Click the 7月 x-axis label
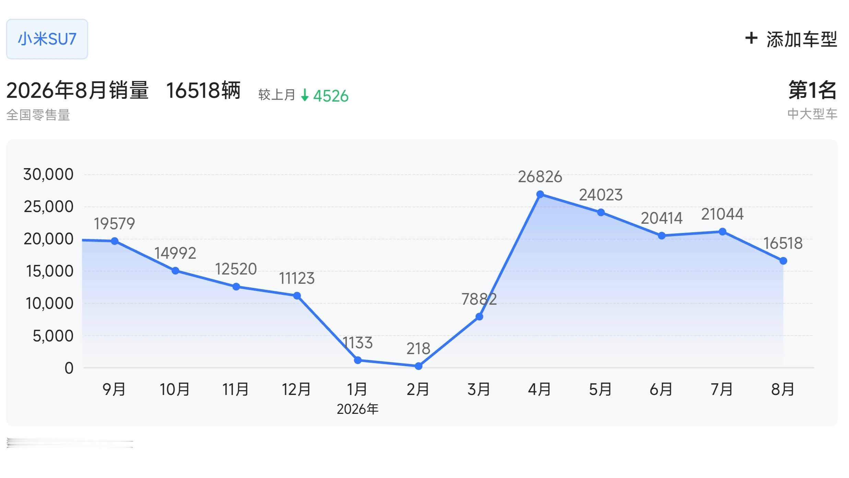The width and height of the screenshot is (849, 478). pos(722,389)
